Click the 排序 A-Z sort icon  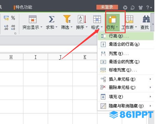click(82, 19)
